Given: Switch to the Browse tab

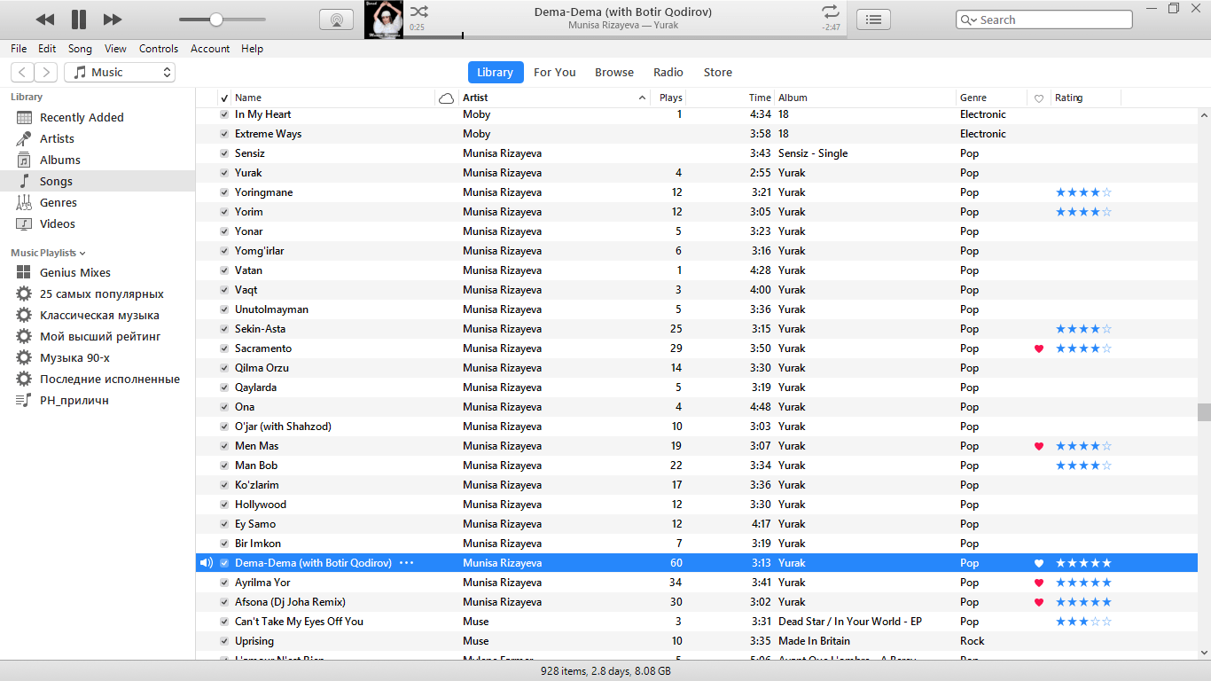Looking at the screenshot, I should (614, 73).
